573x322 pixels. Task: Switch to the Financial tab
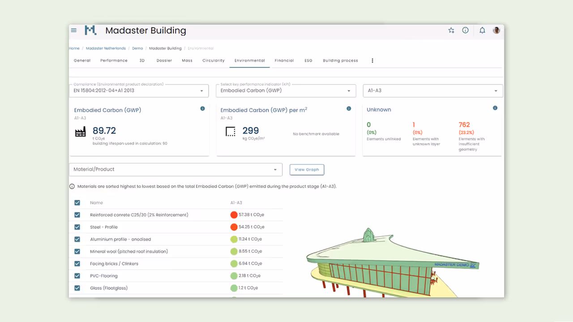284,60
